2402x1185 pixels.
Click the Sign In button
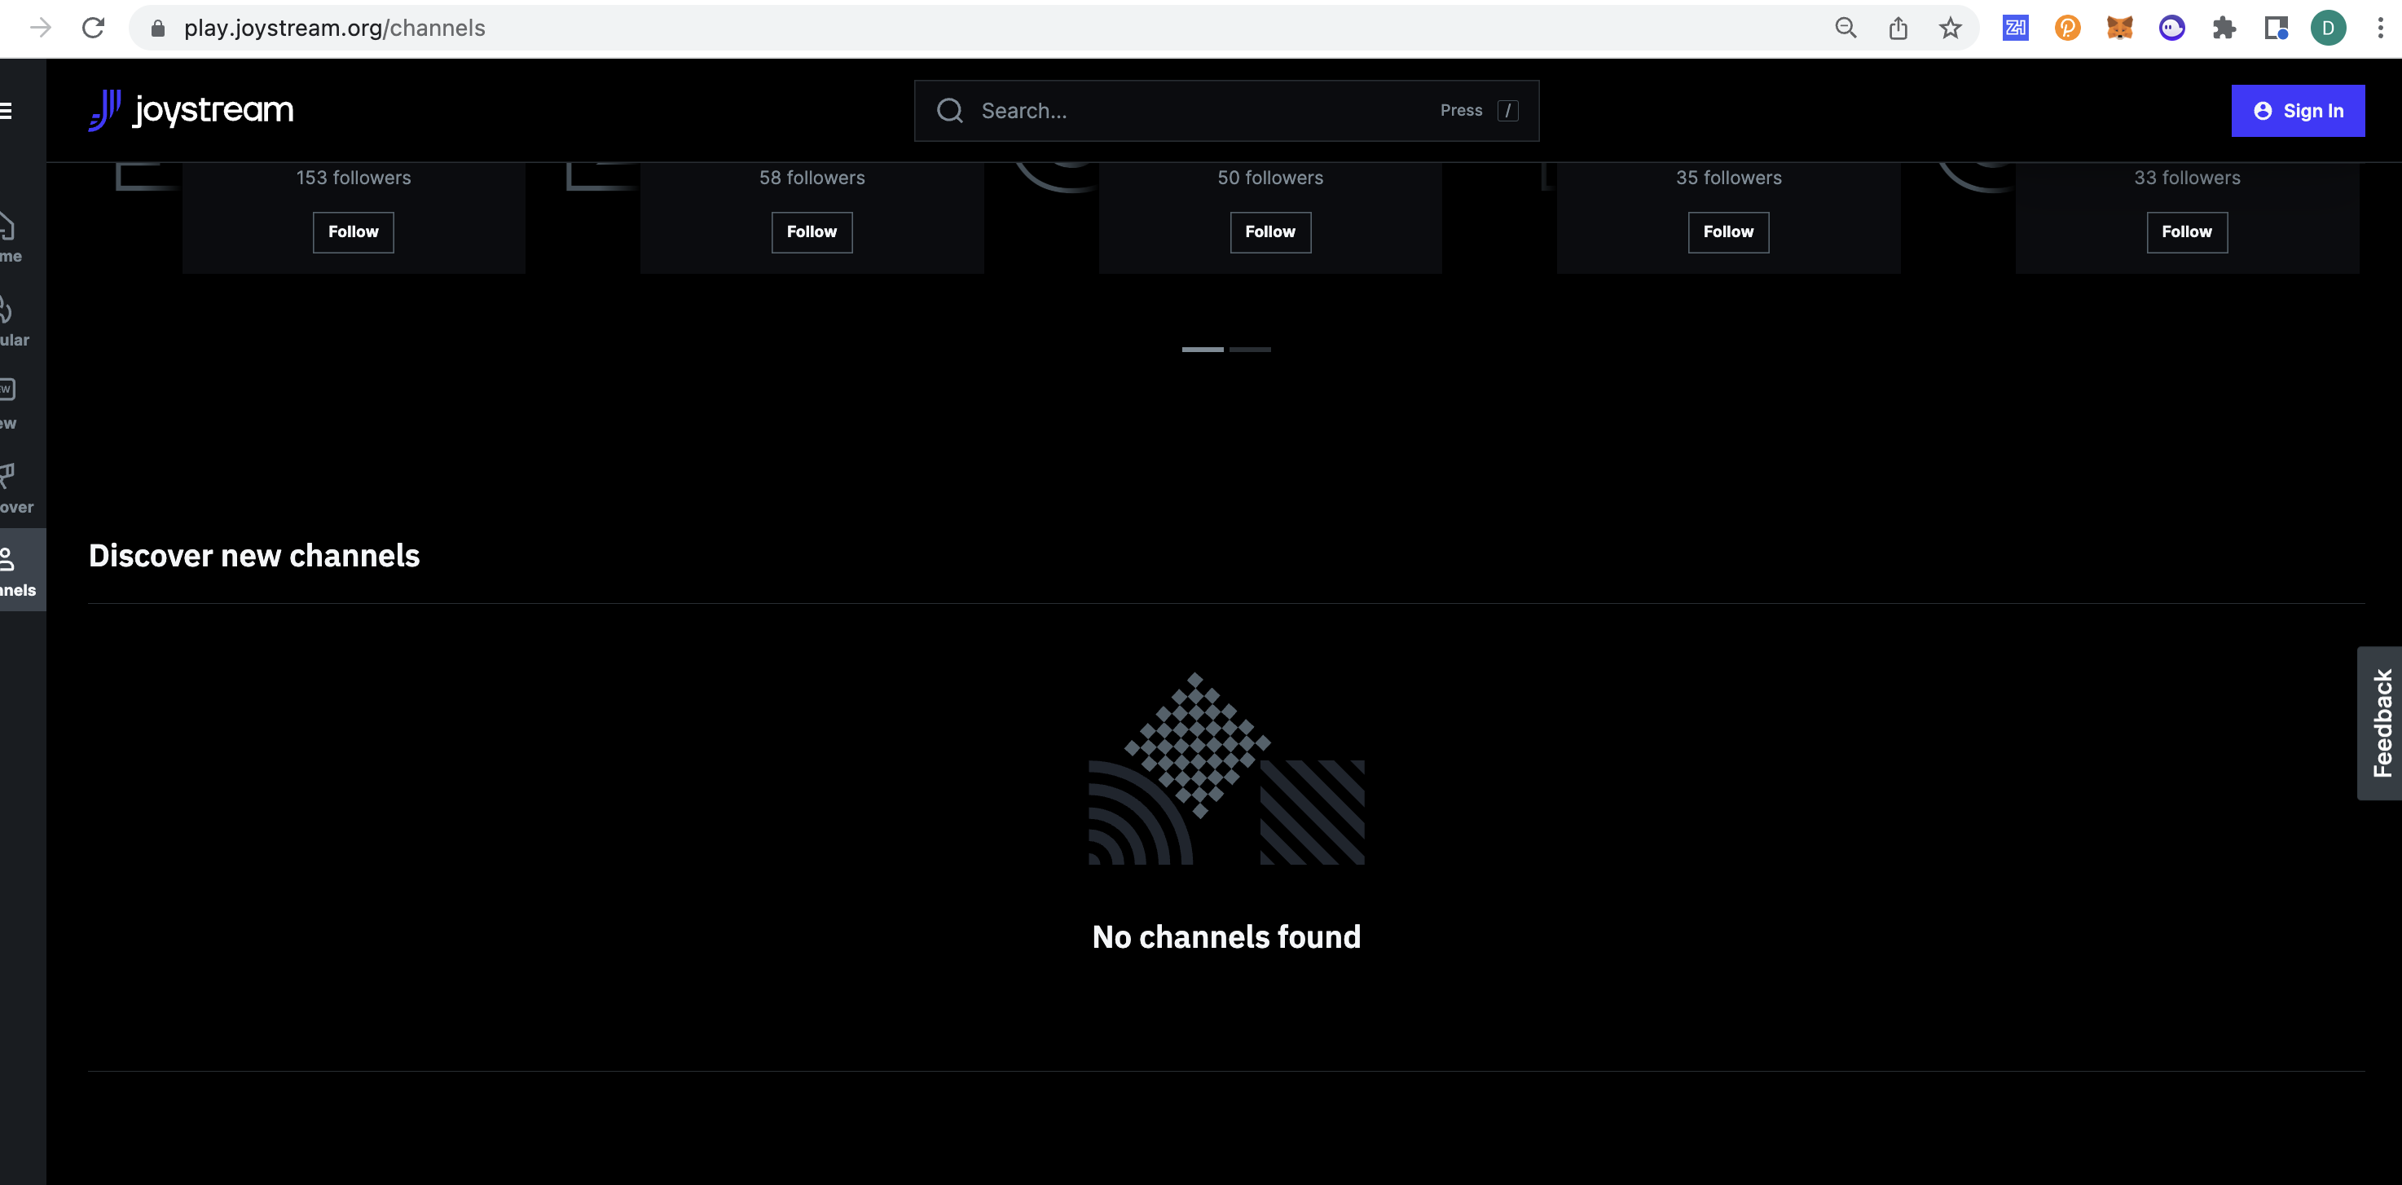point(2298,111)
